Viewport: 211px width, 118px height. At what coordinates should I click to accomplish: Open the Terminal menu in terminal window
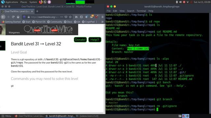coord(141,11)
